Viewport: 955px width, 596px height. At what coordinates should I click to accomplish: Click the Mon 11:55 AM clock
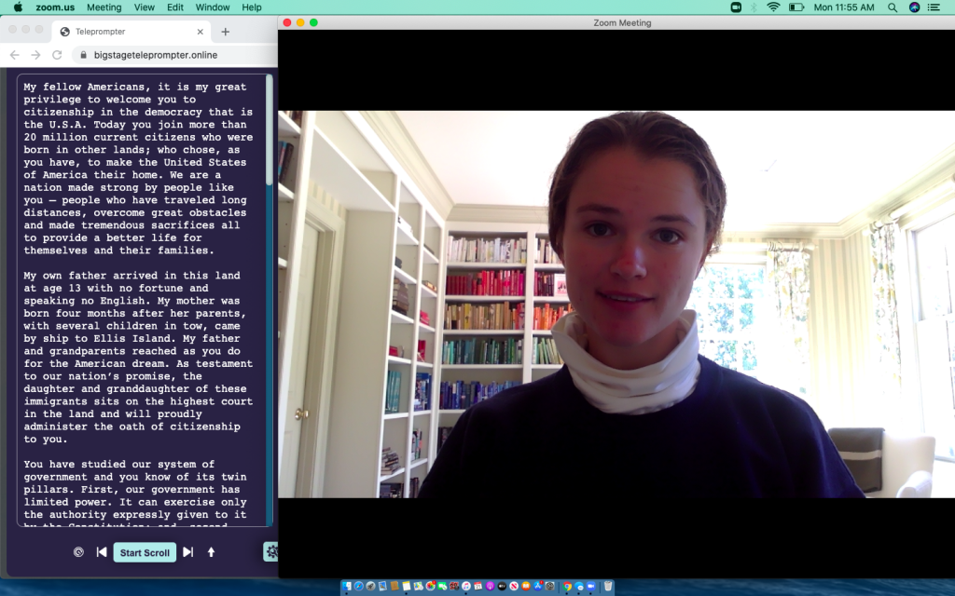tap(844, 7)
